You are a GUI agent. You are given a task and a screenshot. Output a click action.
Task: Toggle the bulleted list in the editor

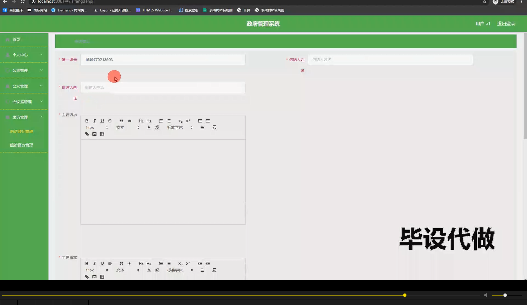[x=168, y=121]
